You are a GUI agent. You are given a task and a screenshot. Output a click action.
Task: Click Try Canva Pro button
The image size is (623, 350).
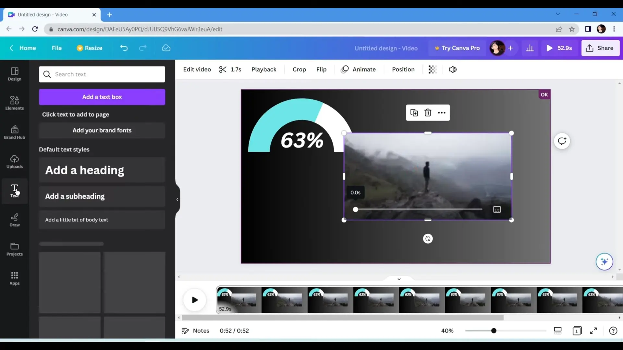(x=458, y=48)
